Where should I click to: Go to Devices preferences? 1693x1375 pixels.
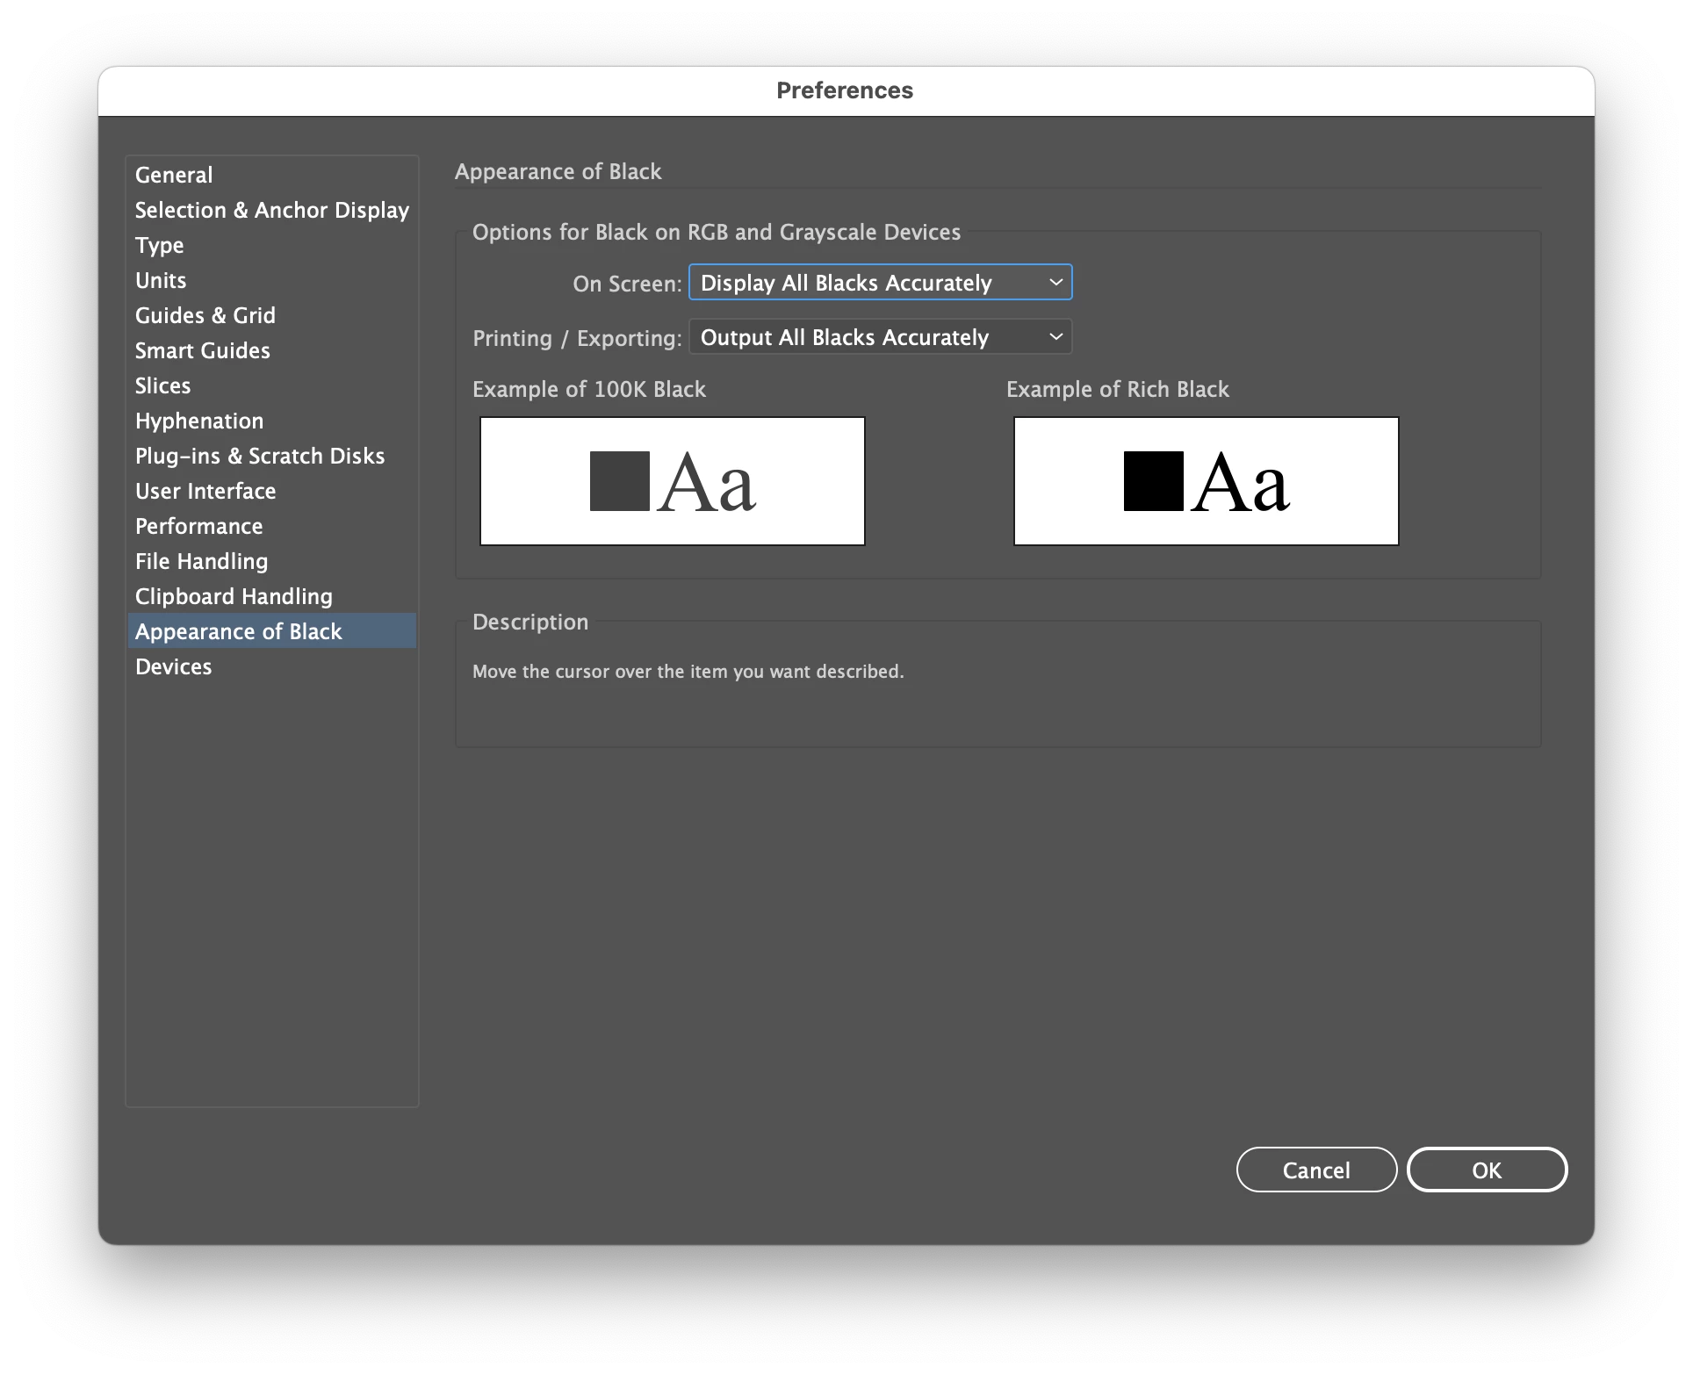click(x=174, y=666)
